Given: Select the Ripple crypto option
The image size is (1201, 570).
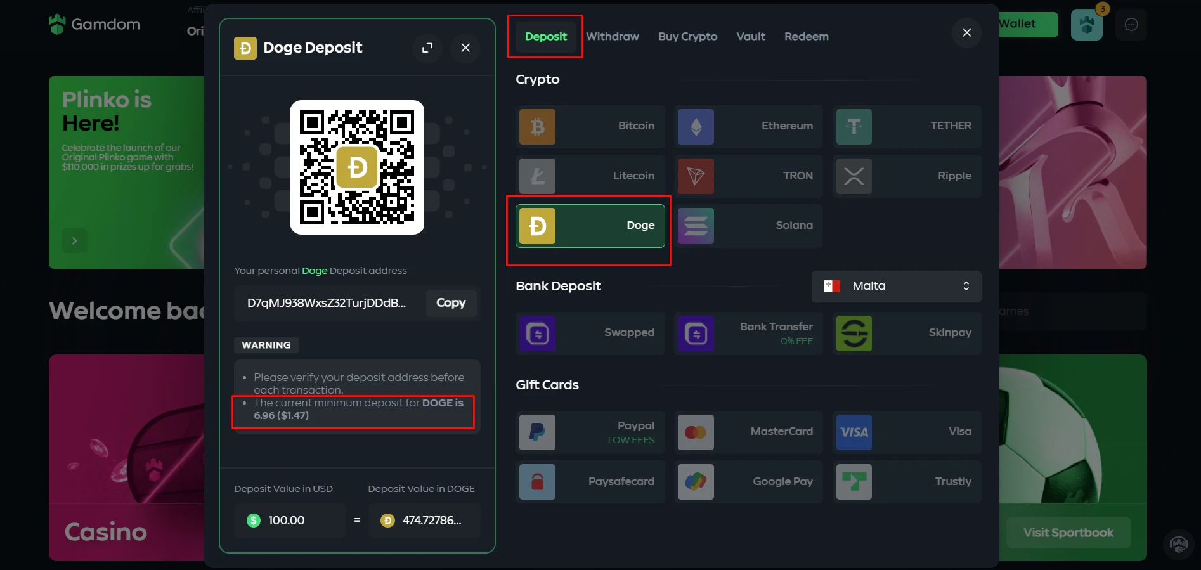Looking at the screenshot, I should point(907,176).
